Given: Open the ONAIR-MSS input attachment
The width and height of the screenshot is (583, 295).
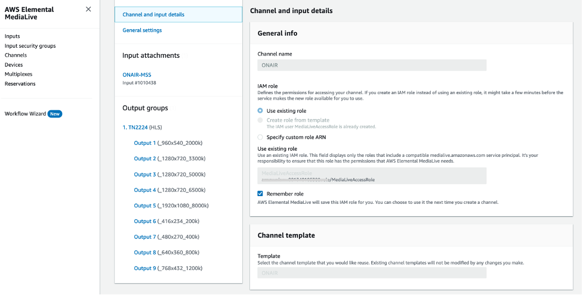Looking at the screenshot, I should coord(137,74).
